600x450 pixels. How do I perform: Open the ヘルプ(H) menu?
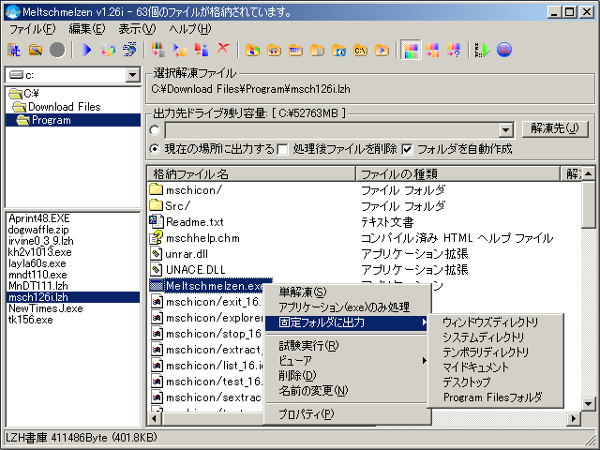click(190, 29)
